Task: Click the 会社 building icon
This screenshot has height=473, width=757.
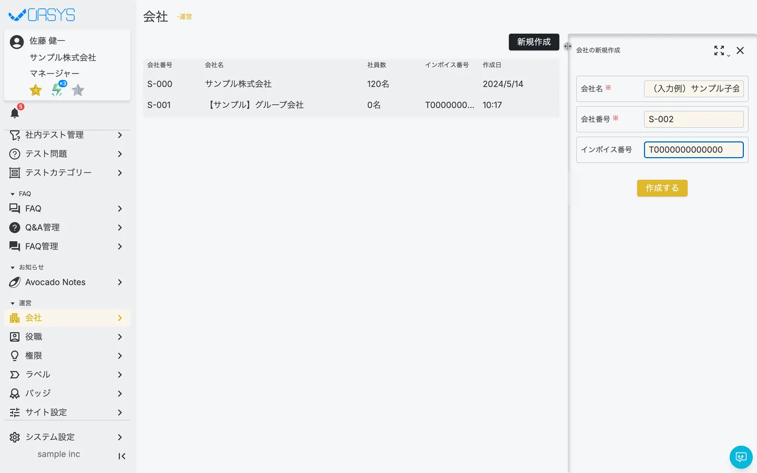Action: click(x=15, y=318)
